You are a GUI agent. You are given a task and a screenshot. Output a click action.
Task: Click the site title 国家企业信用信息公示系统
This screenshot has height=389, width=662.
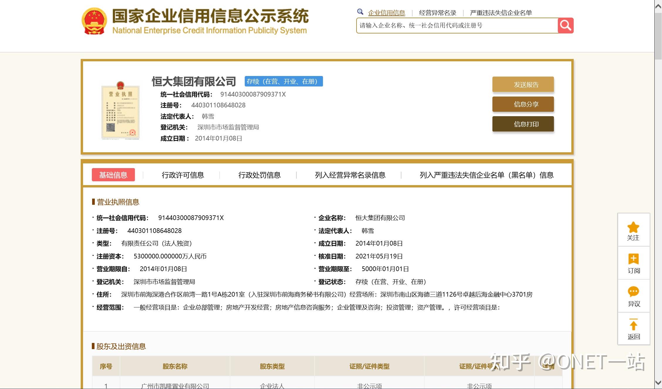pyautogui.click(x=210, y=16)
